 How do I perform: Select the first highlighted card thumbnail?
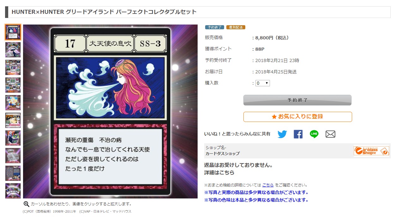coord(13,32)
